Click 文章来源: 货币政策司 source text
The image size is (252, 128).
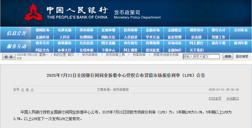coord(113,90)
